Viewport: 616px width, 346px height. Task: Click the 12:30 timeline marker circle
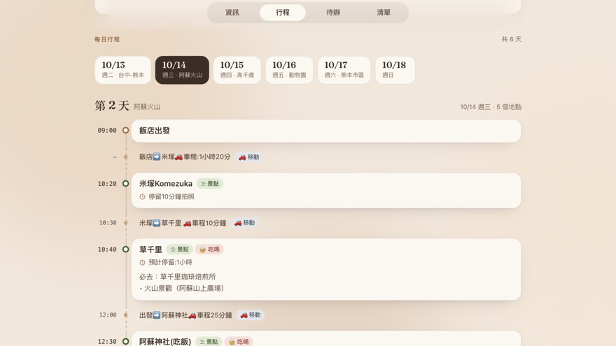pyautogui.click(x=126, y=341)
